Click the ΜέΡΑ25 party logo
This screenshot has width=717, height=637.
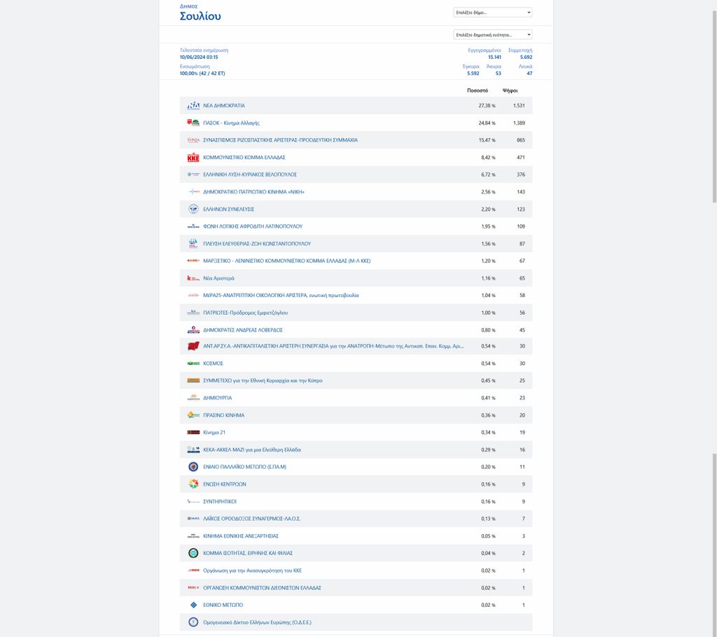point(193,295)
